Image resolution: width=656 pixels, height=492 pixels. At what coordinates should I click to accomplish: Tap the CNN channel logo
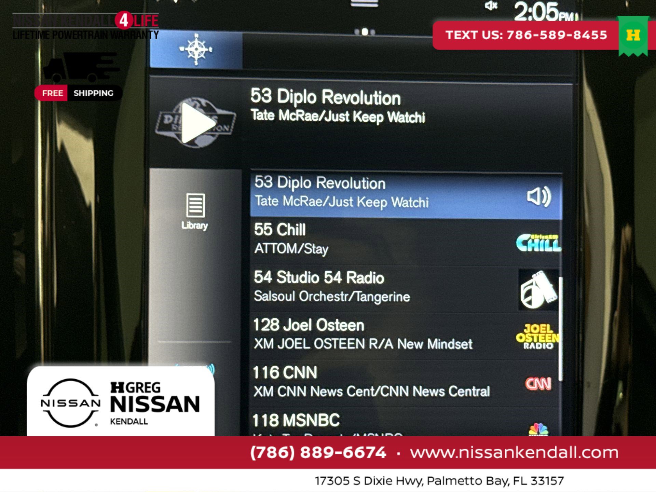click(x=538, y=384)
